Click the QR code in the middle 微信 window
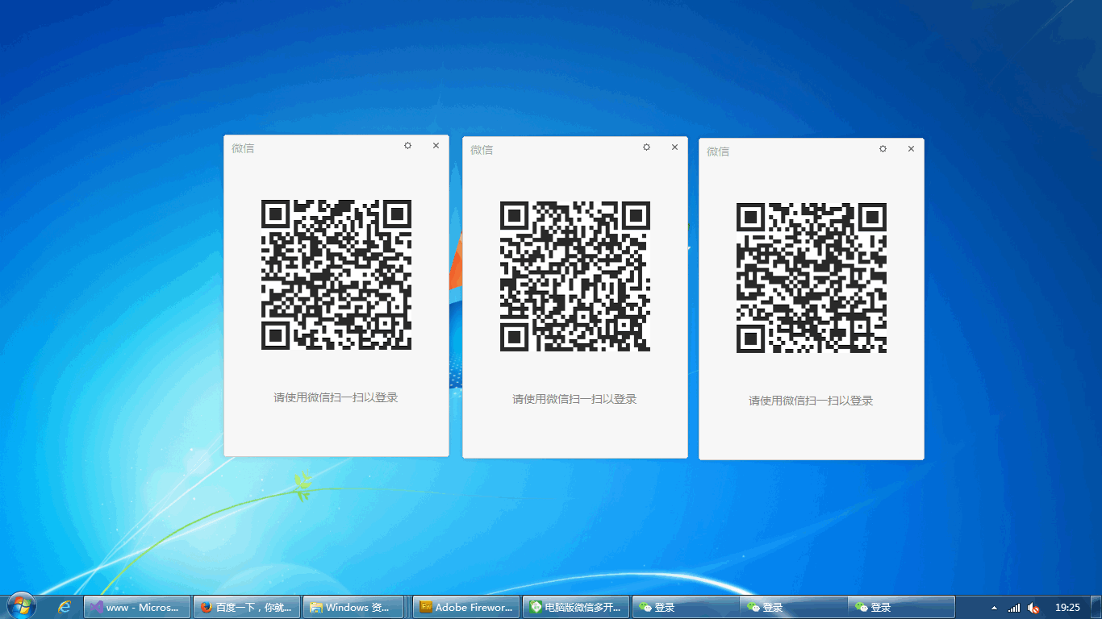 (575, 276)
